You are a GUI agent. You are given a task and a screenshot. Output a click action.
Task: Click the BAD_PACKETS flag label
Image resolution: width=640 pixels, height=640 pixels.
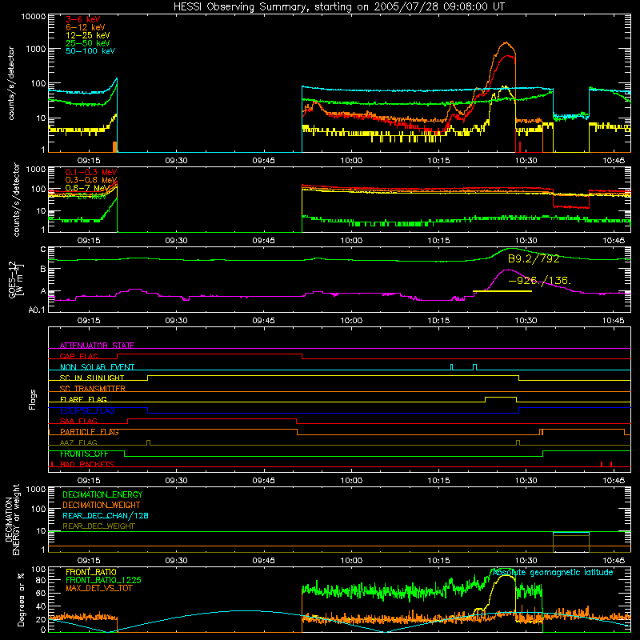coord(87,464)
